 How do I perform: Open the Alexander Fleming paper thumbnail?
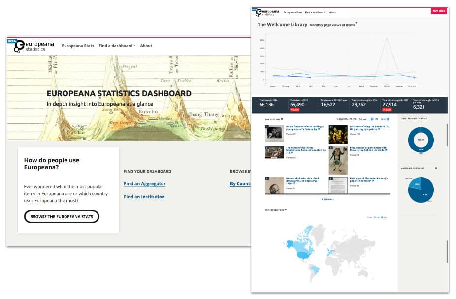coord(338,185)
